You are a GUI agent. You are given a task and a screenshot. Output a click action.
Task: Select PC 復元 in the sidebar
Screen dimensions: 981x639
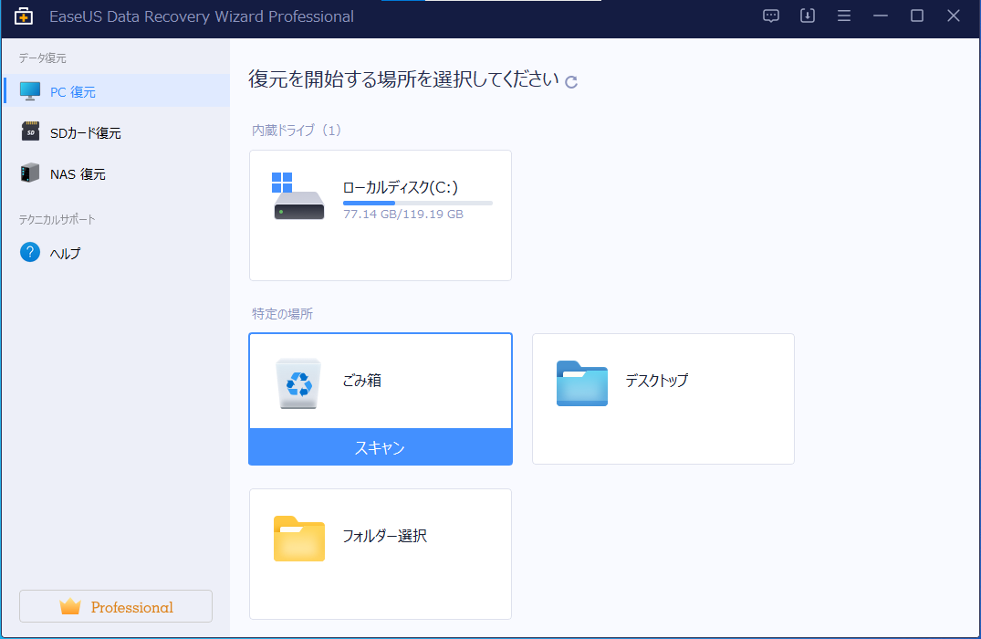click(x=117, y=91)
